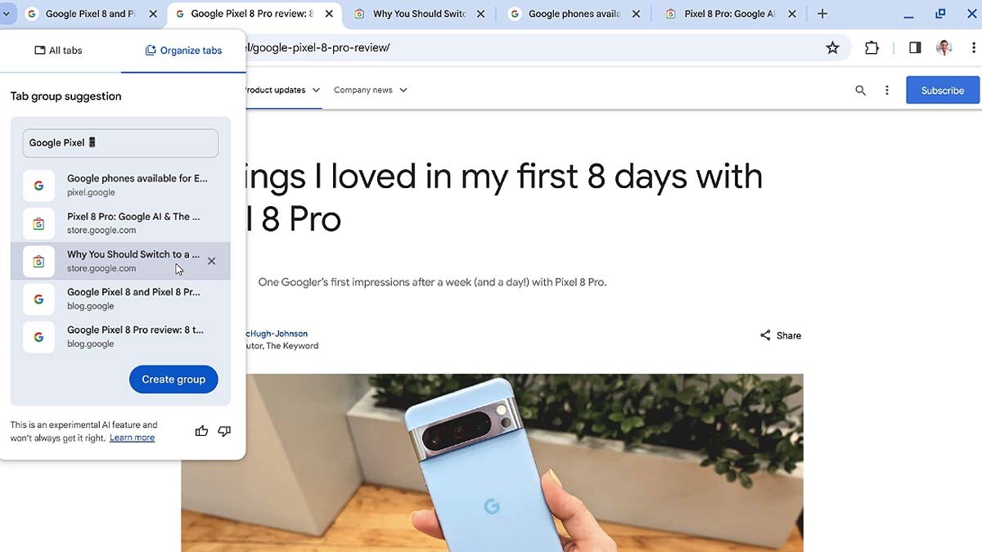Switch to the All tabs tab
Viewport: 982px width, 552px height.
(58, 51)
